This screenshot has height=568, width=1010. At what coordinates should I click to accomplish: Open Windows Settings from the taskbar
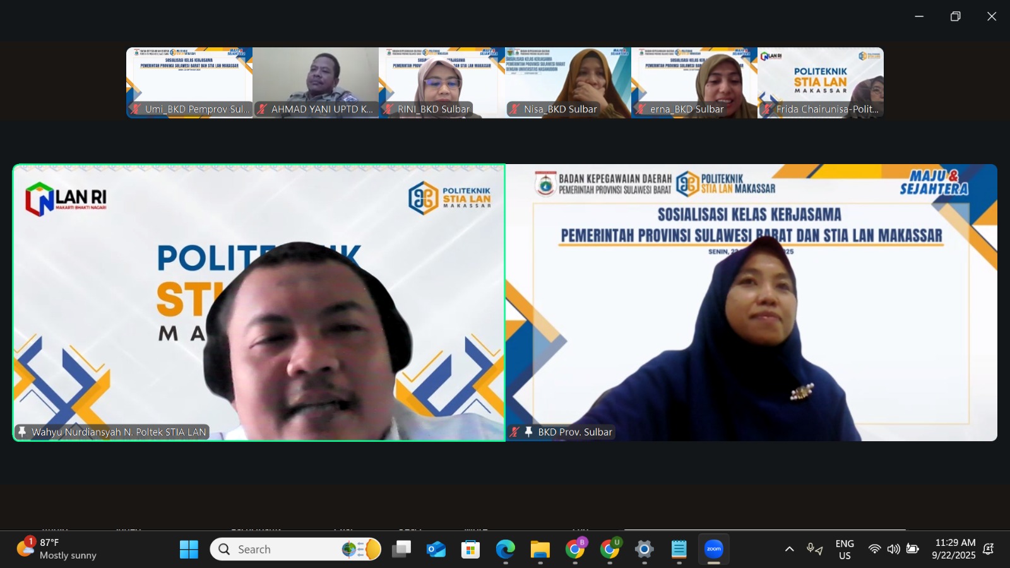643,548
